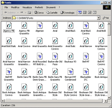Show the Cartelle folders pane
The height and width of the screenshot is (108, 112).
pyautogui.click(x=52, y=13)
